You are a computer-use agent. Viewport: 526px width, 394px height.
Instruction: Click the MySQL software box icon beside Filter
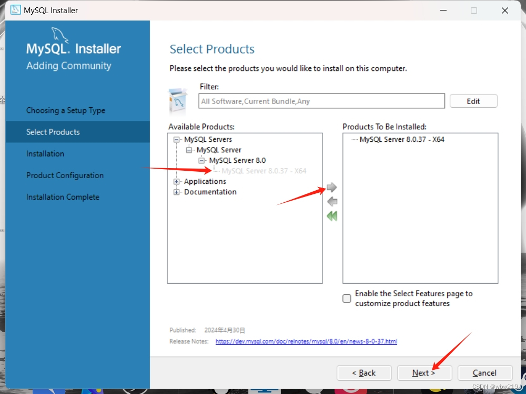178,101
